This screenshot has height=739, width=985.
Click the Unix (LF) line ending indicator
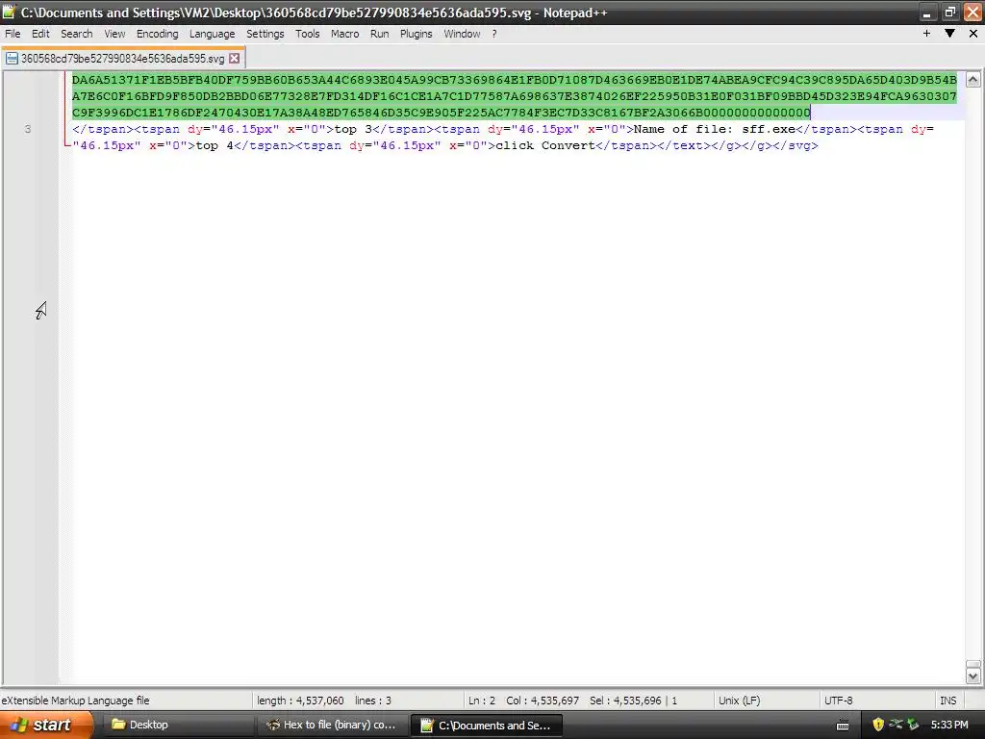click(740, 701)
